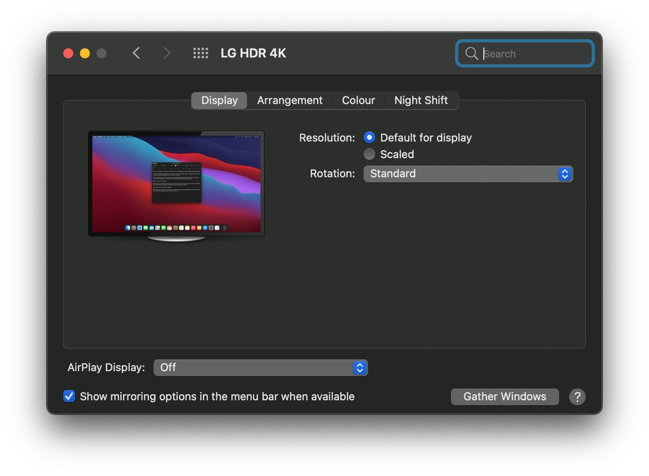This screenshot has height=476, width=649.
Task: Switch to the Display tab
Action: pyautogui.click(x=219, y=100)
